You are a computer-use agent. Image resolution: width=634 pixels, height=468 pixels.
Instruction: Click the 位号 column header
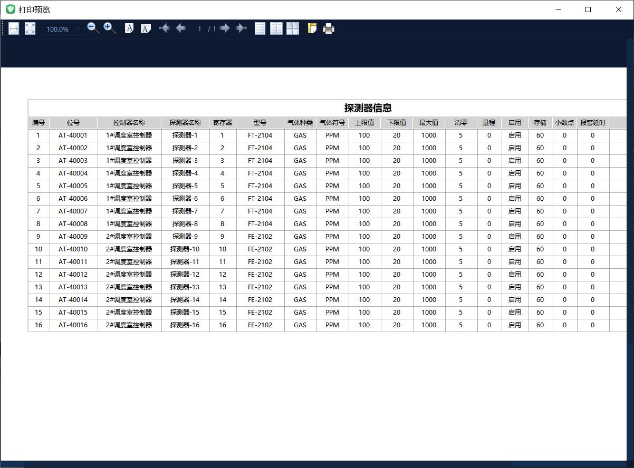[73, 123]
